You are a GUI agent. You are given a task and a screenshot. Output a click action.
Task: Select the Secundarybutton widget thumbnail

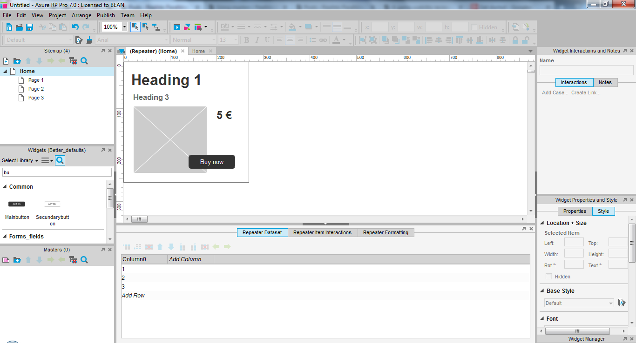tap(52, 204)
